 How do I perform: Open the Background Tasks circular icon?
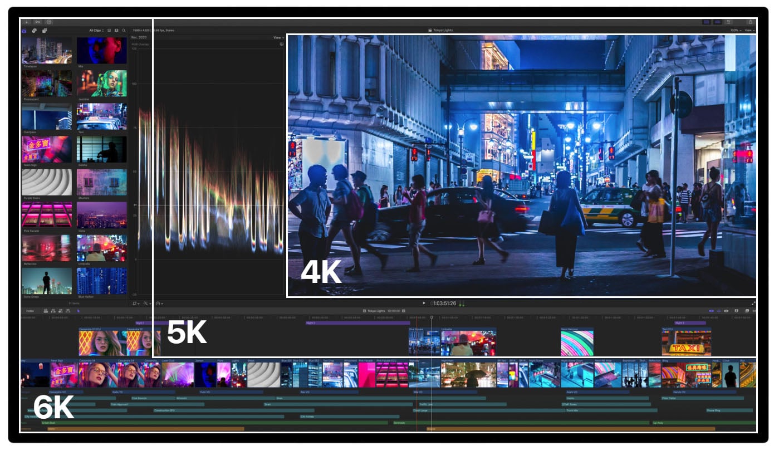tap(49, 22)
